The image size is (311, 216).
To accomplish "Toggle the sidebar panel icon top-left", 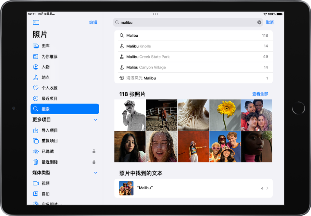I will (x=36, y=22).
